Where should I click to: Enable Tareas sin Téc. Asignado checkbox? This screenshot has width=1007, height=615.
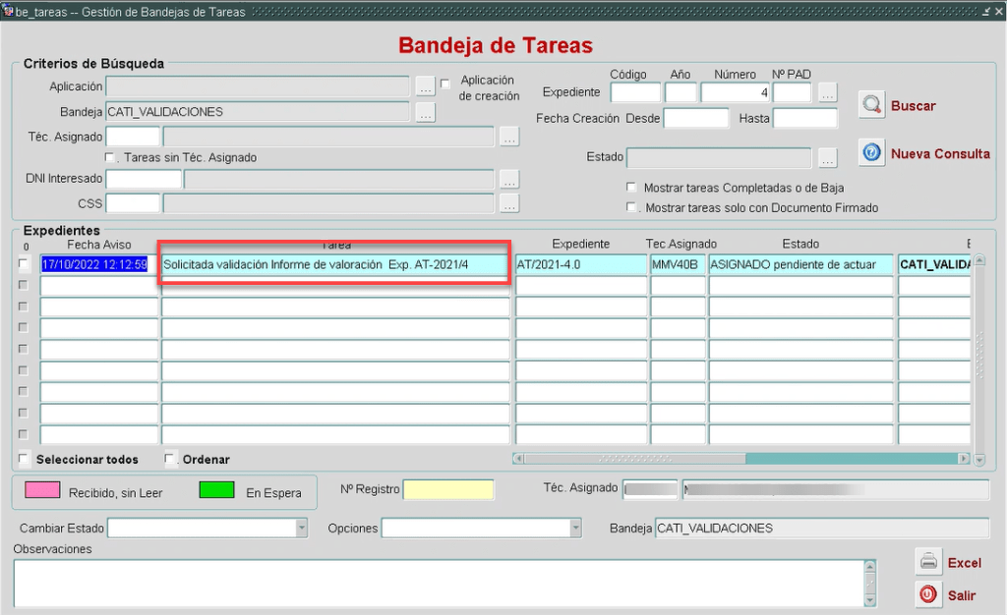pyautogui.click(x=110, y=157)
